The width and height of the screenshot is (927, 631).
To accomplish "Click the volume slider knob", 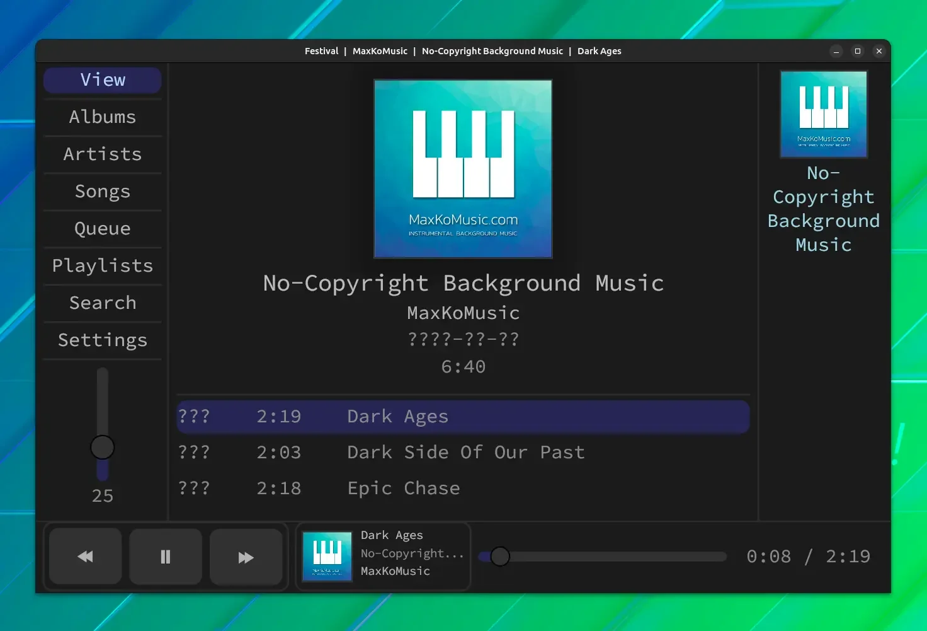I will (x=103, y=448).
